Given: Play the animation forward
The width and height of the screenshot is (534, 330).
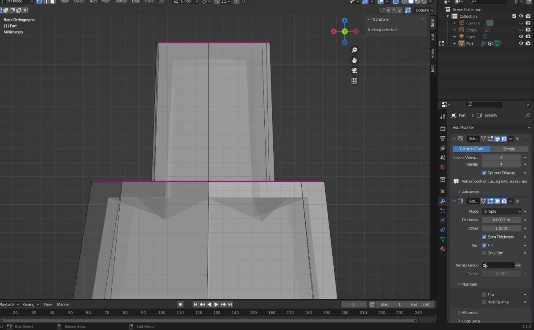Looking at the screenshot, I should tap(216, 304).
